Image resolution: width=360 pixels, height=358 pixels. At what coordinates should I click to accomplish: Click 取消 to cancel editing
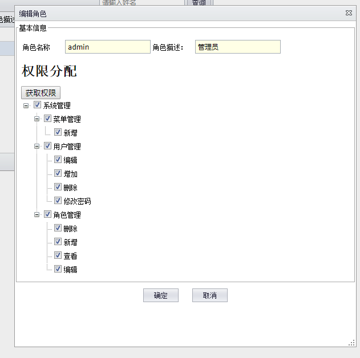pyautogui.click(x=210, y=295)
